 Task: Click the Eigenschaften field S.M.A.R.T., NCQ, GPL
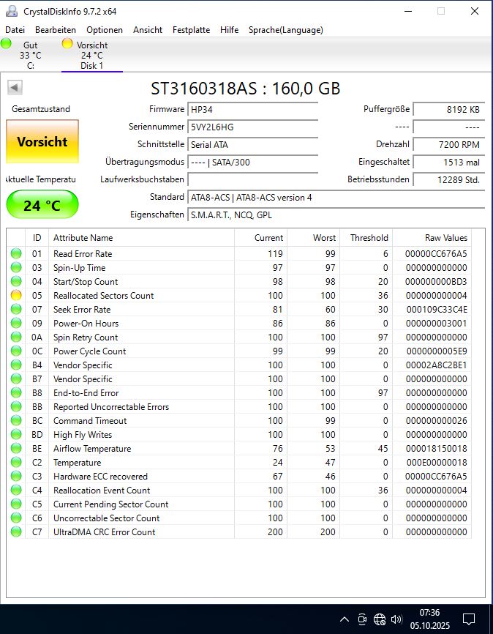(x=336, y=215)
